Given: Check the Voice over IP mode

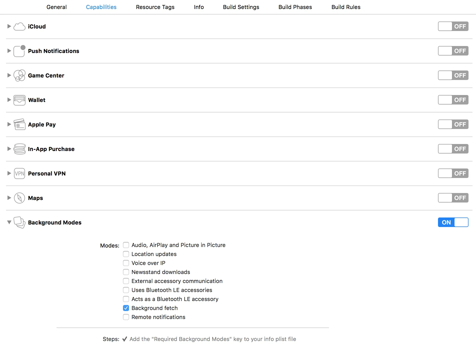Looking at the screenshot, I should point(126,263).
